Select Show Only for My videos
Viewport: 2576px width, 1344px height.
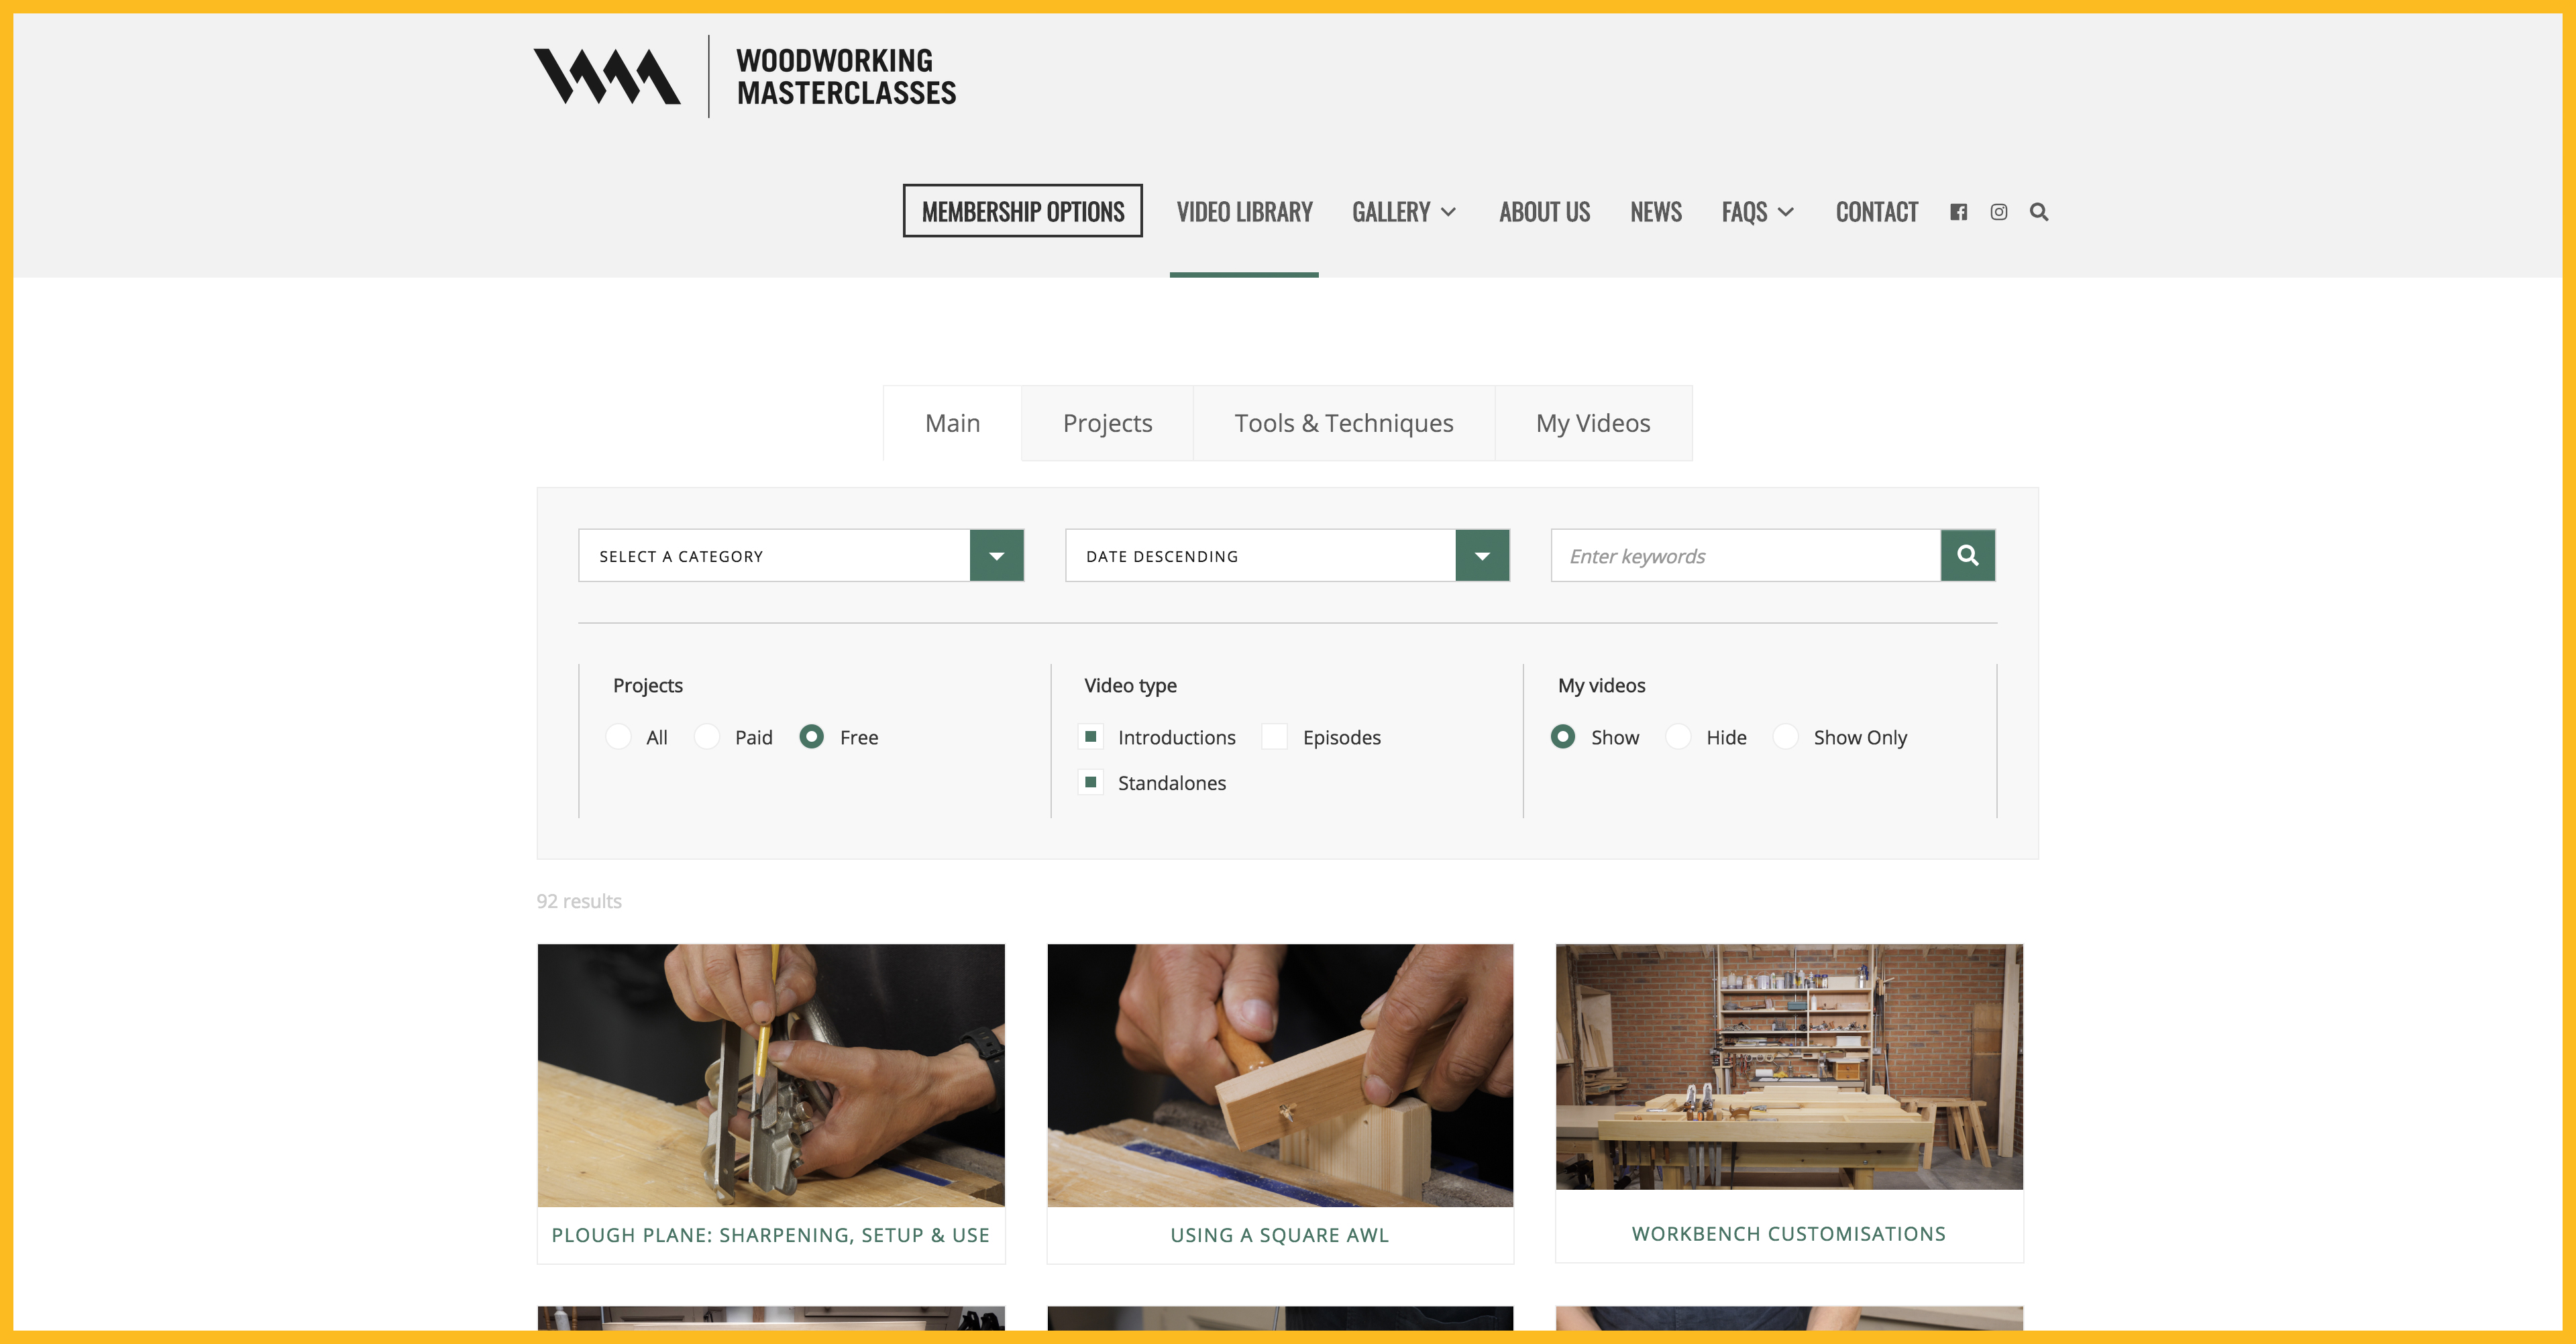(x=1786, y=736)
